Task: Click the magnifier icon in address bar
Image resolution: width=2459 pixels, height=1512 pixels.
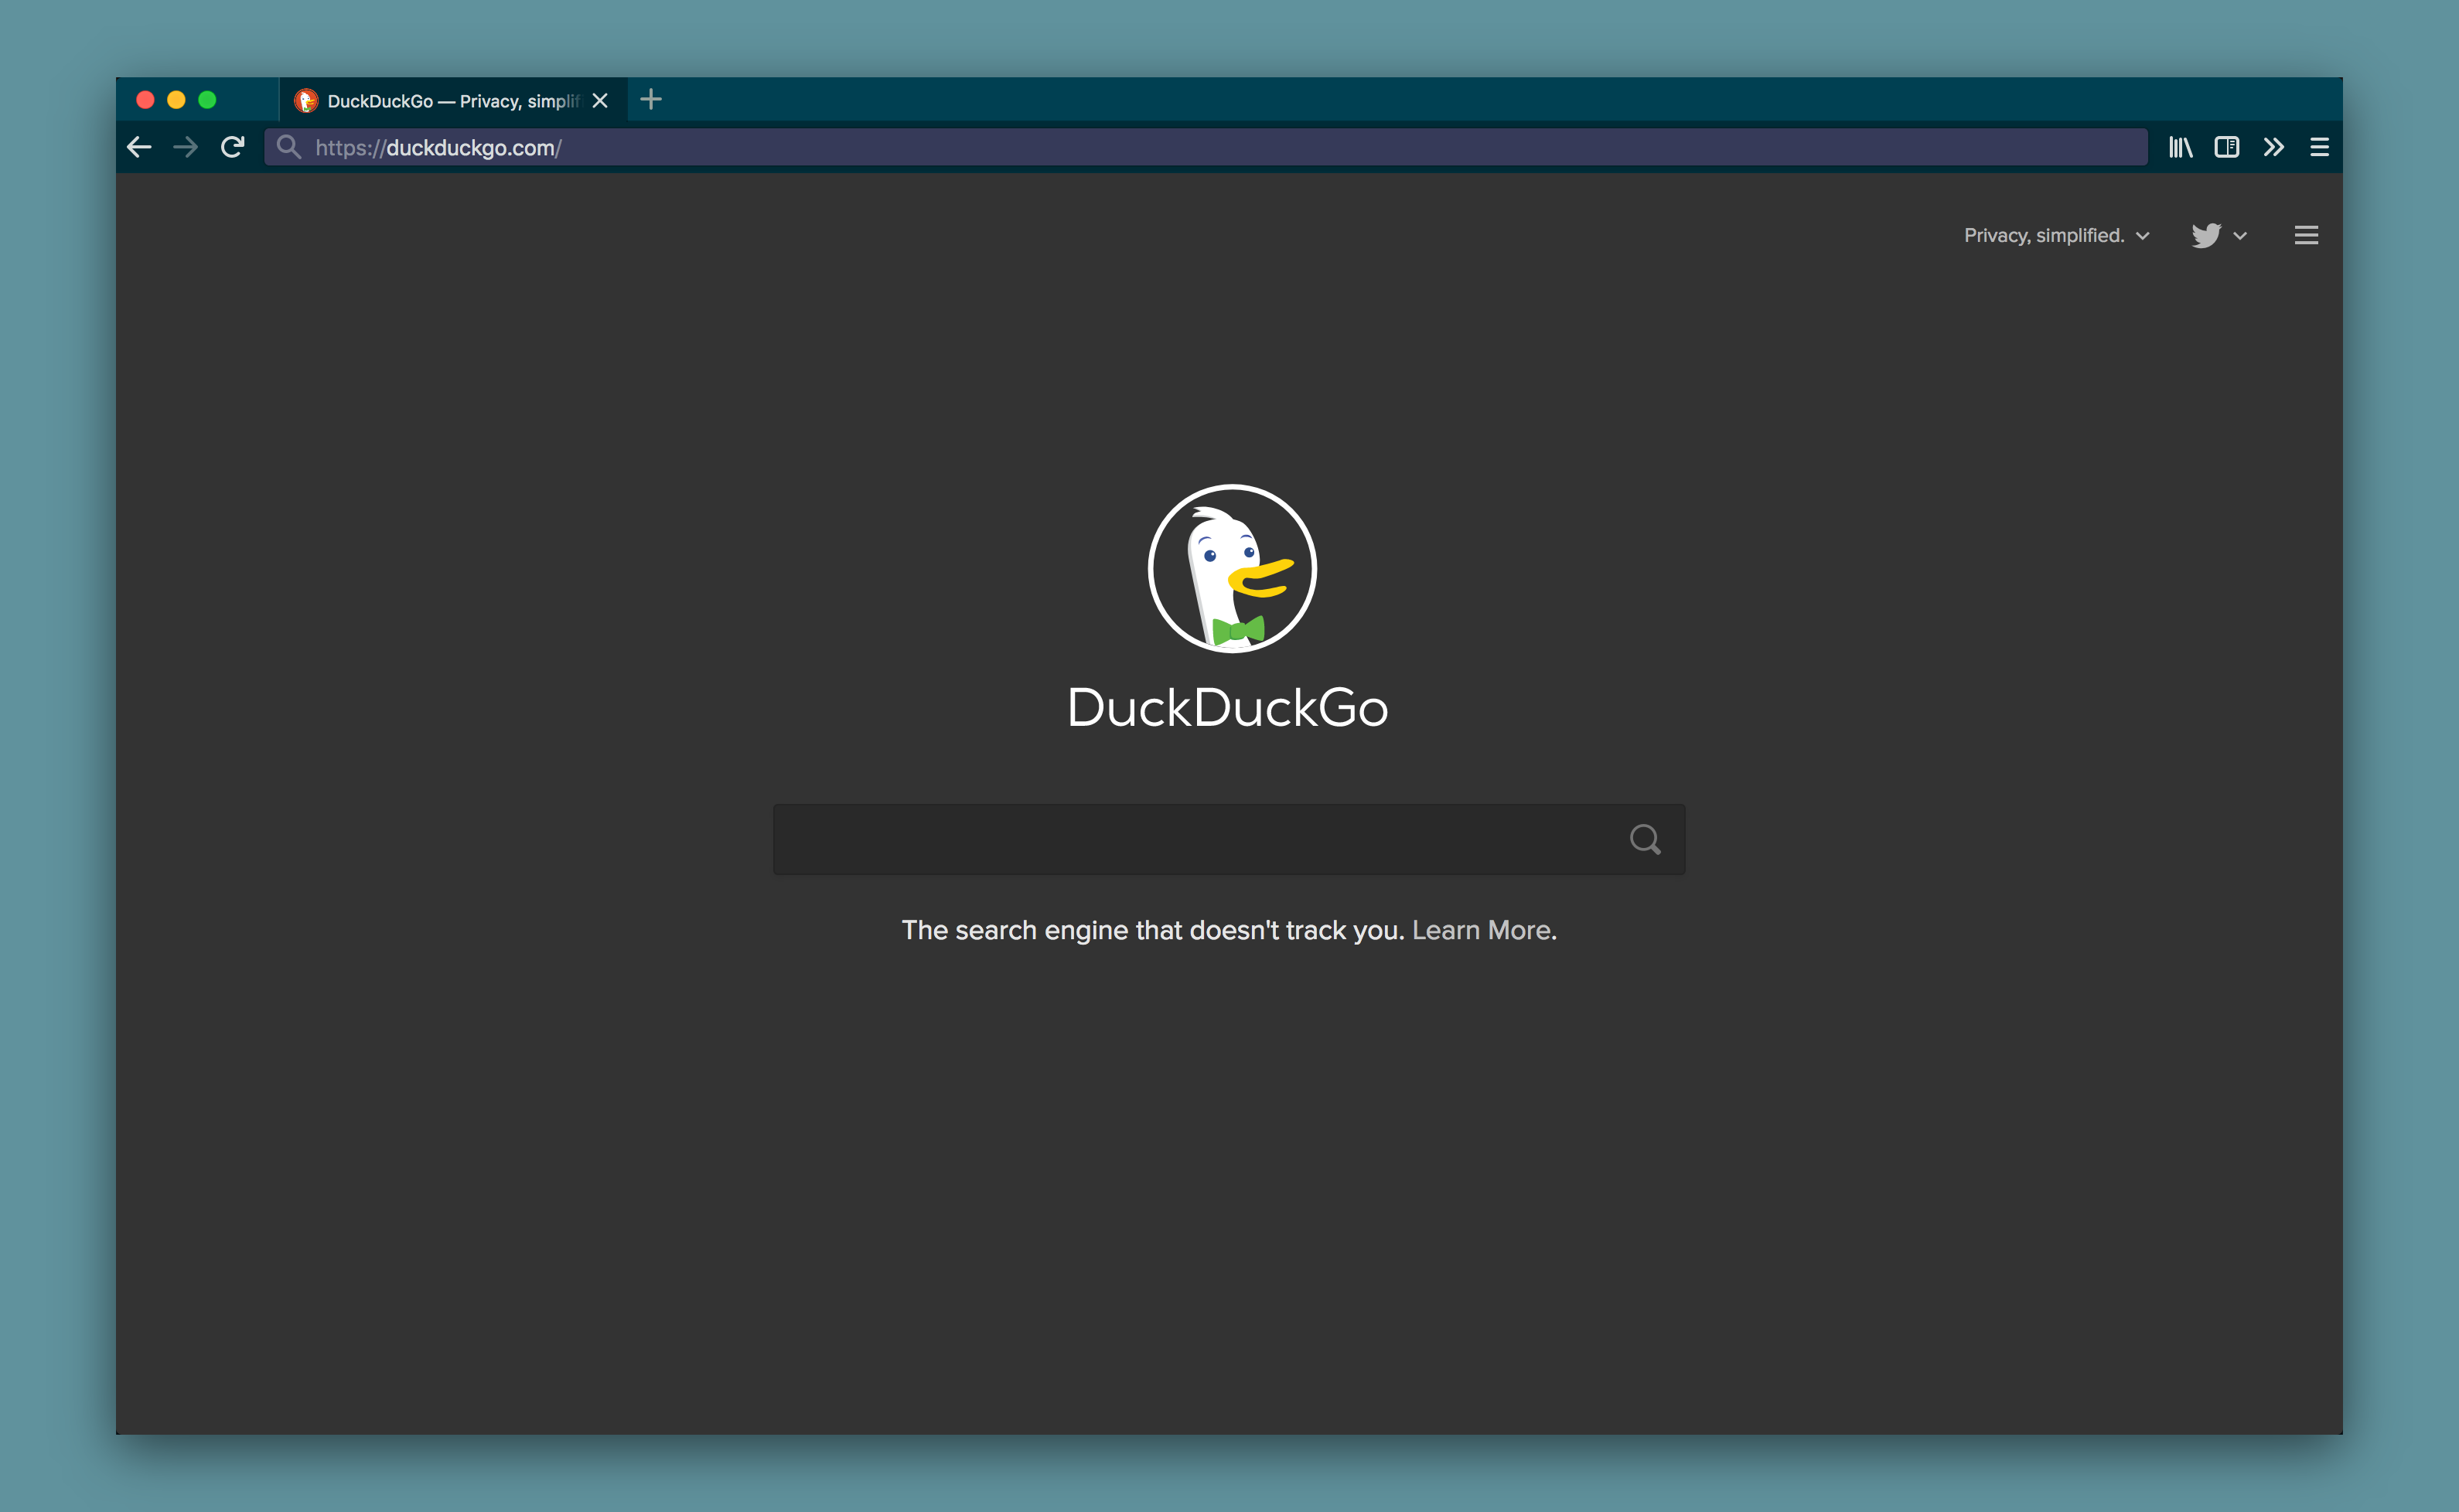Action: point(288,147)
